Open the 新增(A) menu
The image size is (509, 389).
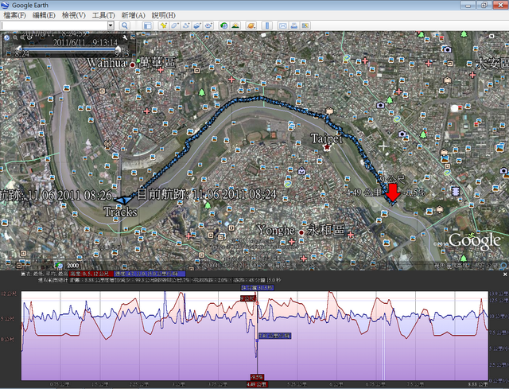tap(133, 15)
